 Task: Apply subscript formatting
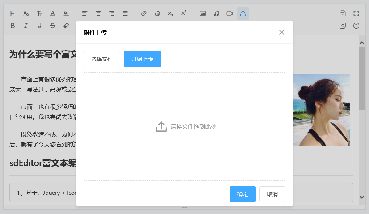pyautogui.click(x=170, y=13)
